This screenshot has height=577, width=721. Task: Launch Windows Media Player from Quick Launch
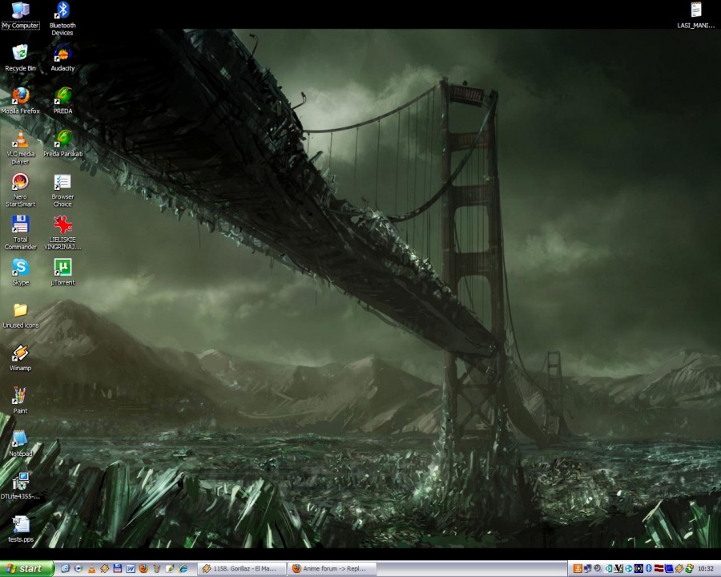click(79, 569)
